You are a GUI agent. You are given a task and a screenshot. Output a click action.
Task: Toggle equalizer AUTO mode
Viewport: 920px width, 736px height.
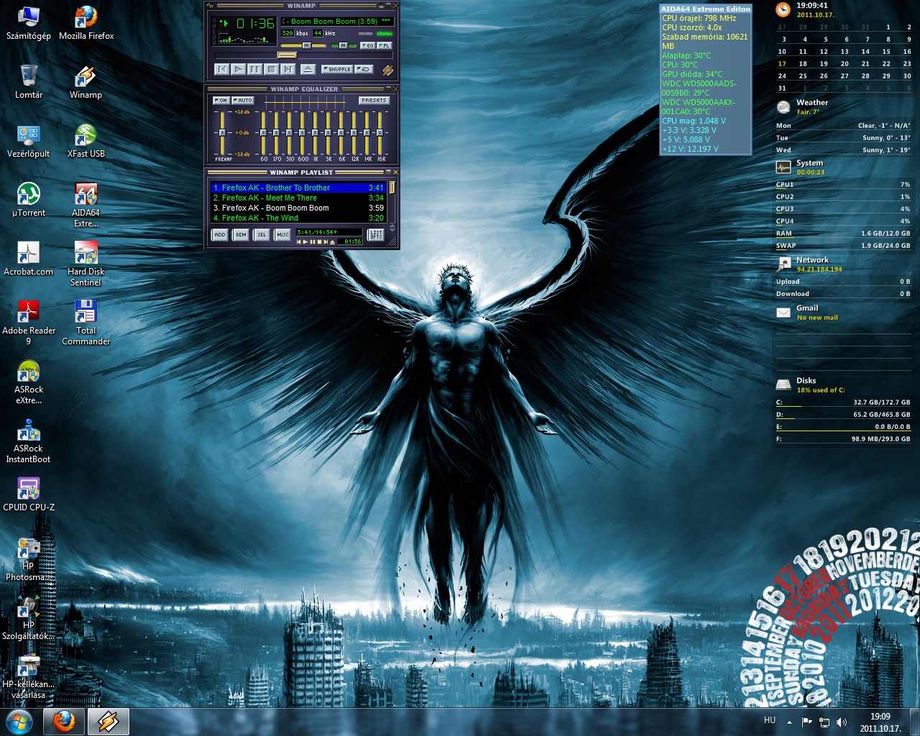(243, 101)
